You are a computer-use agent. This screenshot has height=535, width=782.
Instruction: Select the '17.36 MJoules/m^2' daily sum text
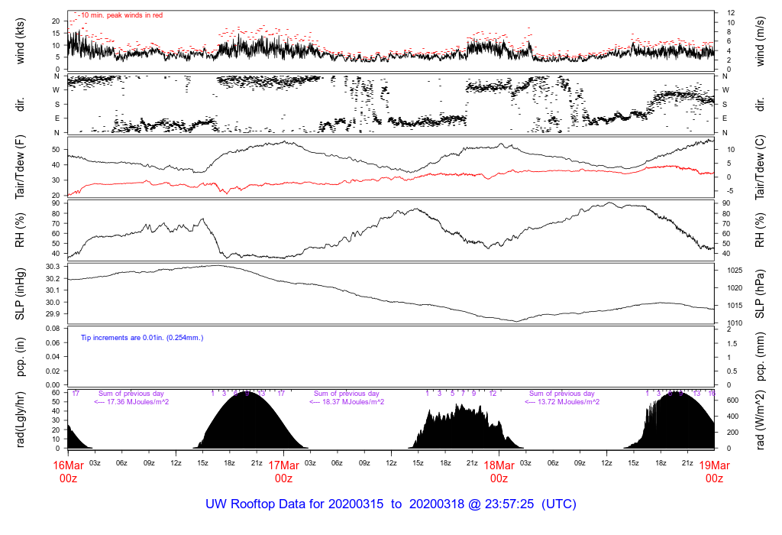[x=137, y=402]
